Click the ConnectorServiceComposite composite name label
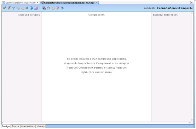The height and width of the screenshot is (129, 196). (175, 8)
